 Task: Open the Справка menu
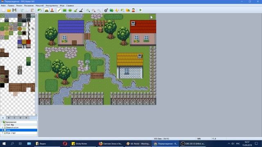[70, 5]
